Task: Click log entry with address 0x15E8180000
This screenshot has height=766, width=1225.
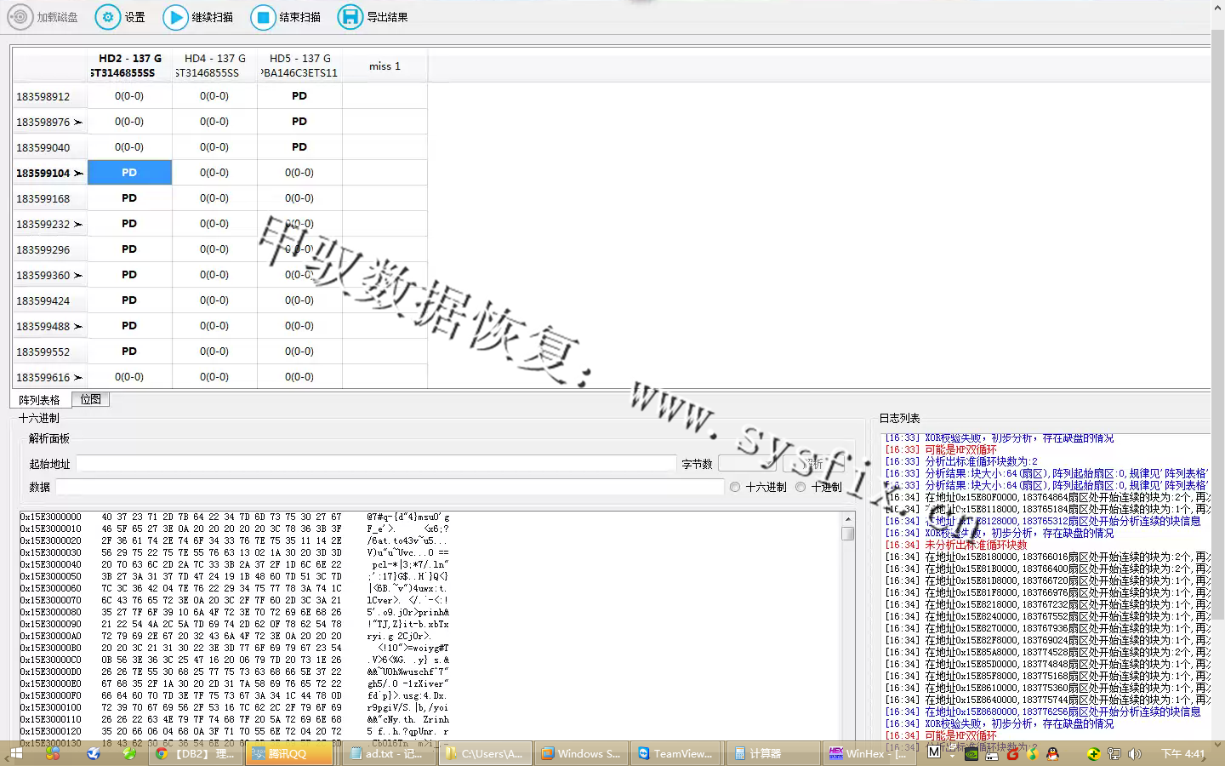Action: [x=1047, y=557]
